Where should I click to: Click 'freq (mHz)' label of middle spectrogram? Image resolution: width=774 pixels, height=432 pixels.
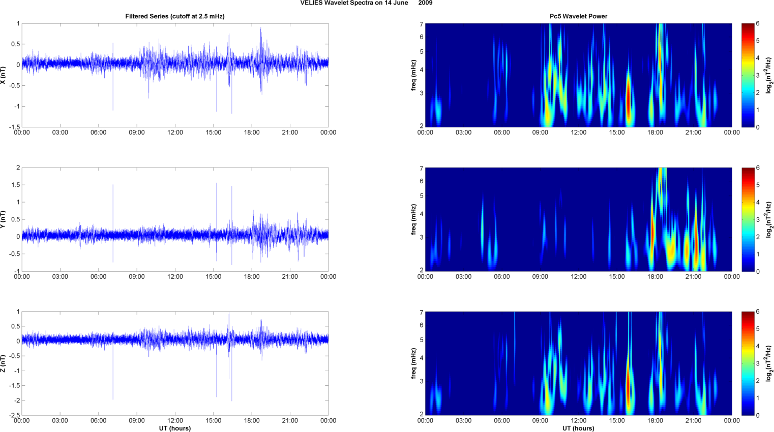414,219
